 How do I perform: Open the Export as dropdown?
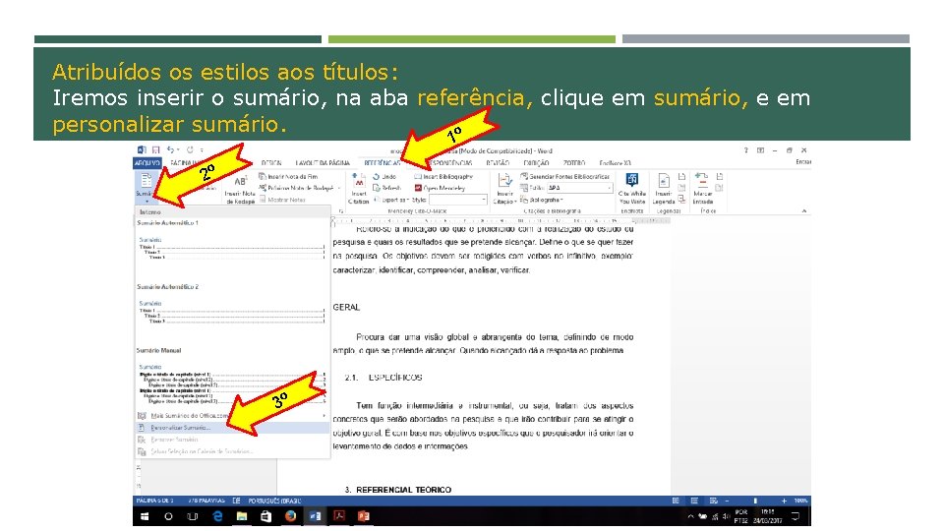[391, 200]
